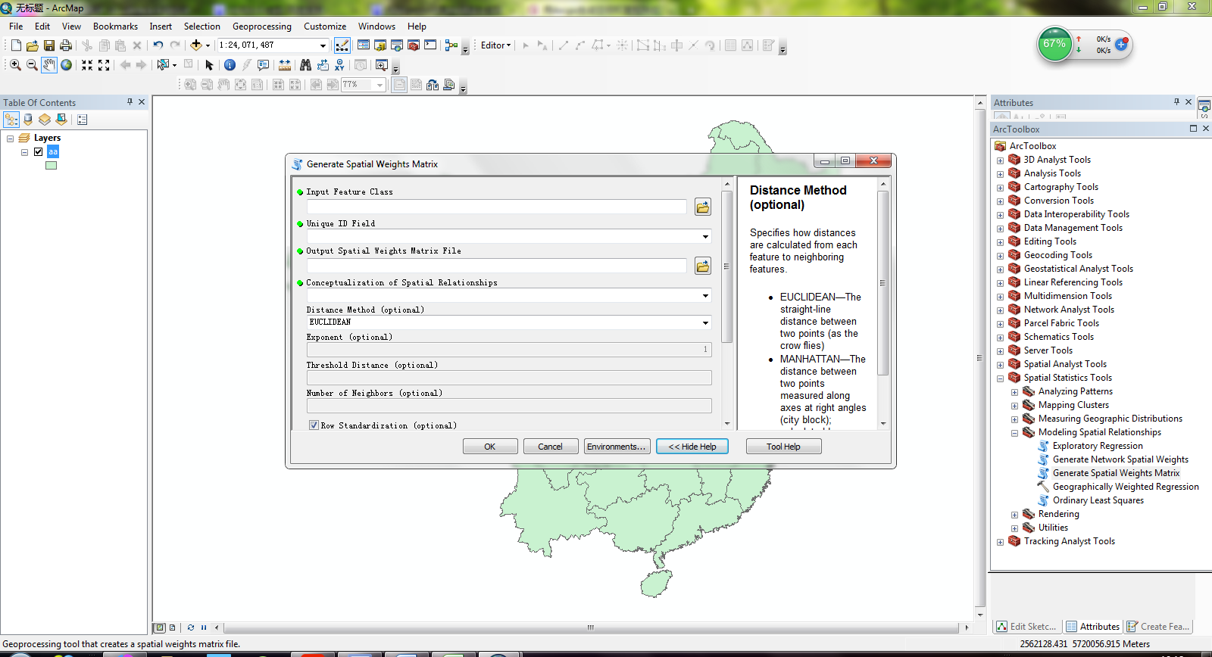Open Go To XY tool
Image resolution: width=1212 pixels, height=657 pixels.
click(339, 65)
